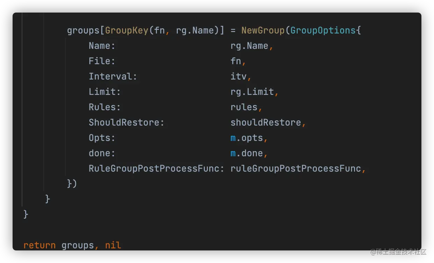Click the m.done value
The width and height of the screenshot is (434, 263).
click(247, 153)
